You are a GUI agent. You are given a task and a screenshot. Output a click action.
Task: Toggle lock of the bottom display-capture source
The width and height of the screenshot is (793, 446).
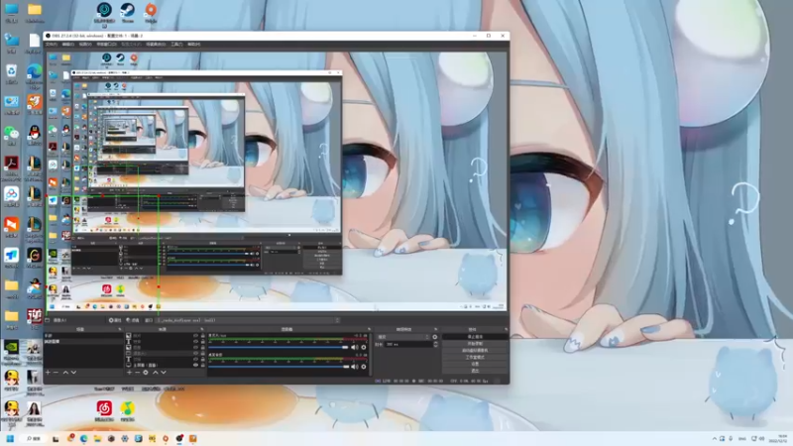pos(203,365)
